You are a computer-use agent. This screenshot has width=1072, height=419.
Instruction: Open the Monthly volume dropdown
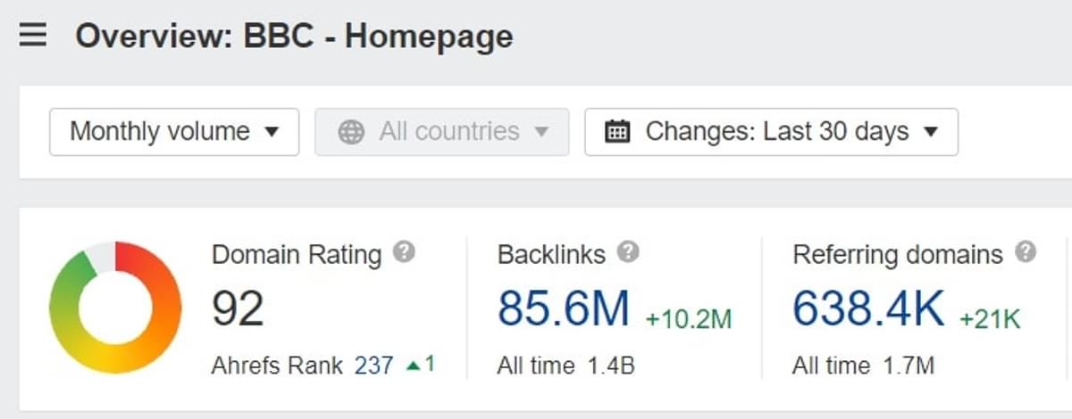click(x=174, y=132)
